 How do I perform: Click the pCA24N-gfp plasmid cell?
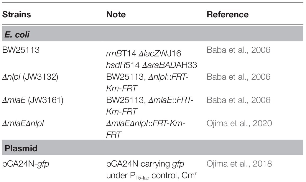click(x=26, y=164)
